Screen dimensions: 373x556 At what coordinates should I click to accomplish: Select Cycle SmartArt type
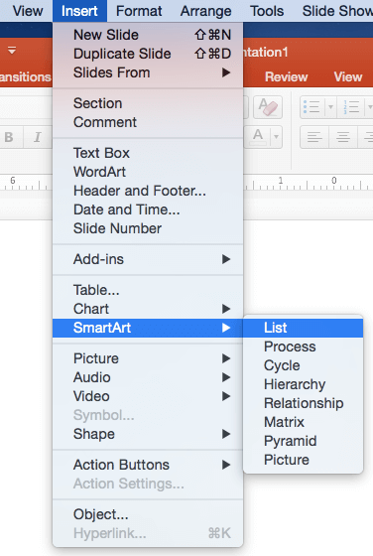[304, 365]
